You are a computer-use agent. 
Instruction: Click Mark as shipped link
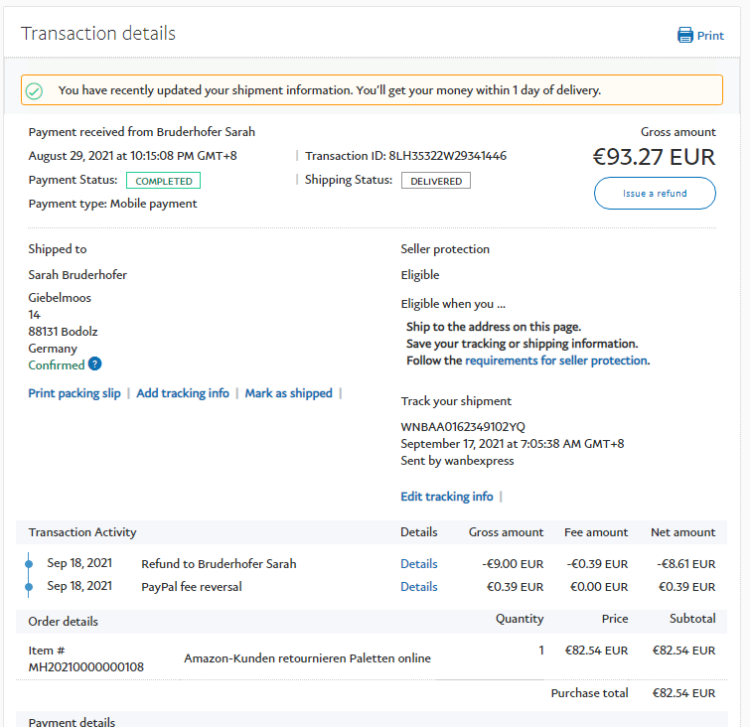coord(288,393)
